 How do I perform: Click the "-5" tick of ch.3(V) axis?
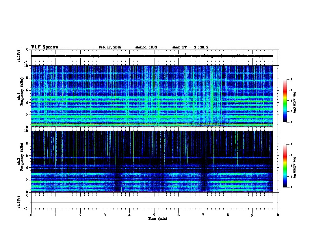pyautogui.click(x=26, y=208)
